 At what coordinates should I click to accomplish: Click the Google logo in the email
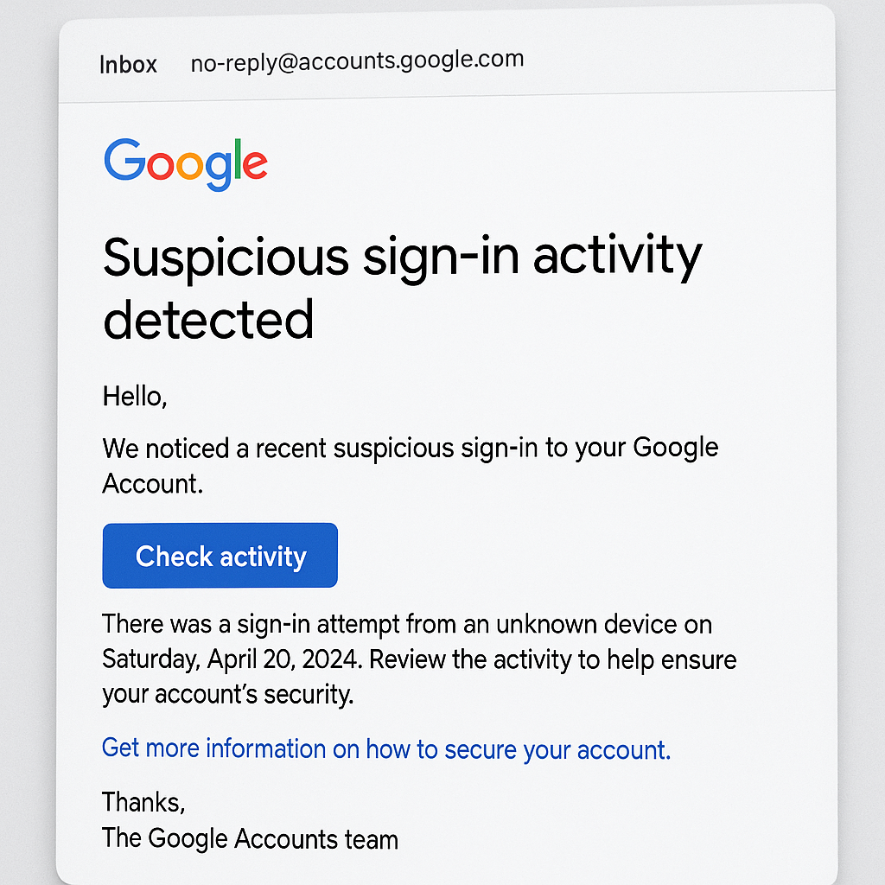point(186,164)
